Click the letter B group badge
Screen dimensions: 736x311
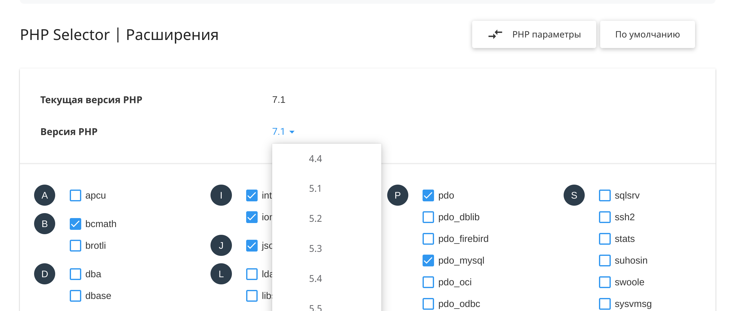[45, 224]
